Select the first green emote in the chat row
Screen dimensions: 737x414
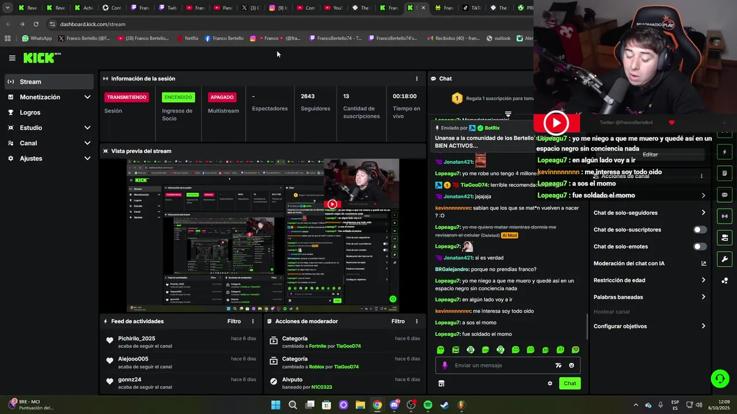point(440,350)
